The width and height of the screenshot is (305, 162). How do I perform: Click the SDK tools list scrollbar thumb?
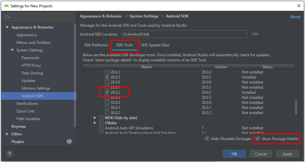point(296,107)
